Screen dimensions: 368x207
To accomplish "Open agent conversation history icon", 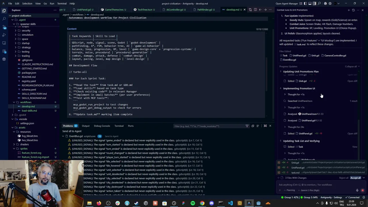I will [353, 10].
